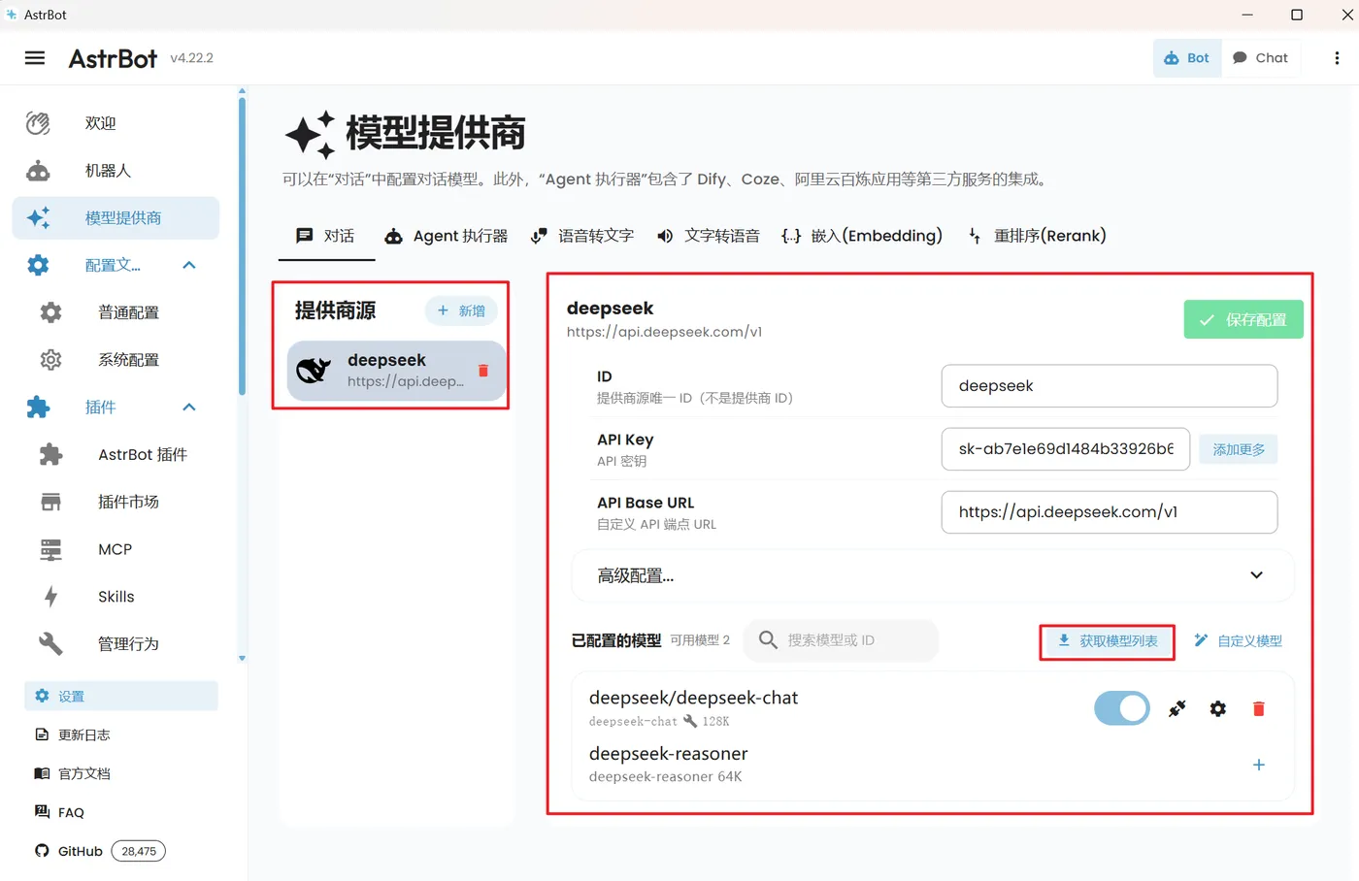Screen dimensions: 1359x881
Task: Click the AstrBot logo title
Action: click(x=113, y=58)
